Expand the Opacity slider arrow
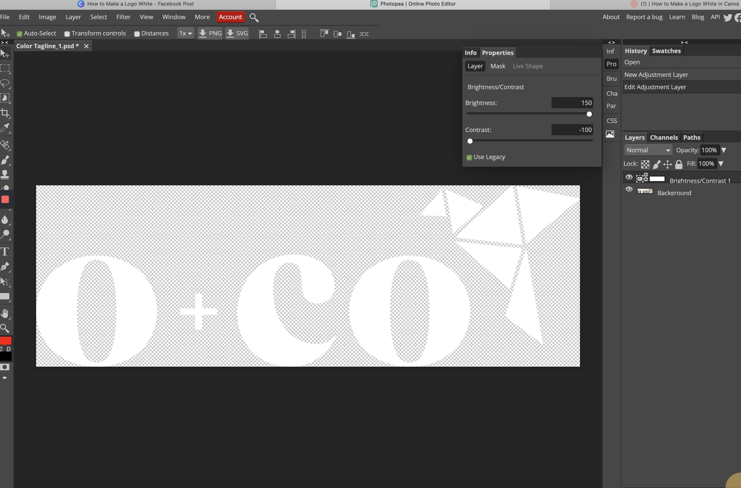Image resolution: width=741 pixels, height=488 pixels. coord(724,150)
